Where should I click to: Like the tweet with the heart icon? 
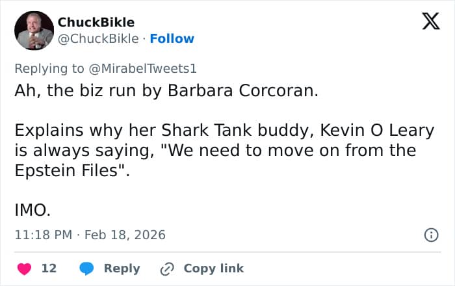(x=24, y=268)
